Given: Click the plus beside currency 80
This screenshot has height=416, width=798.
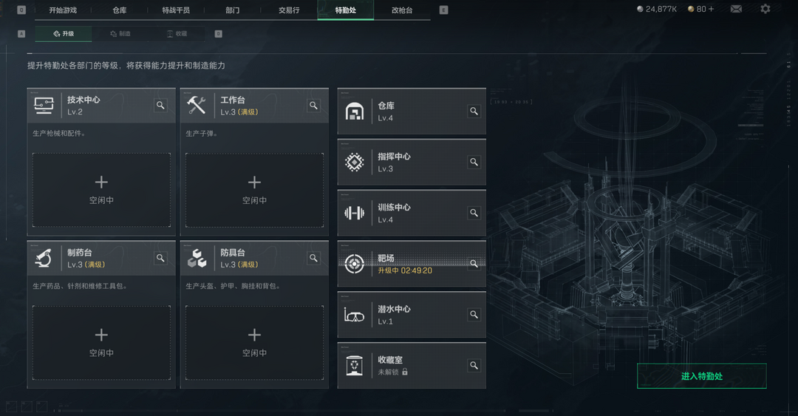Looking at the screenshot, I should coord(712,9).
